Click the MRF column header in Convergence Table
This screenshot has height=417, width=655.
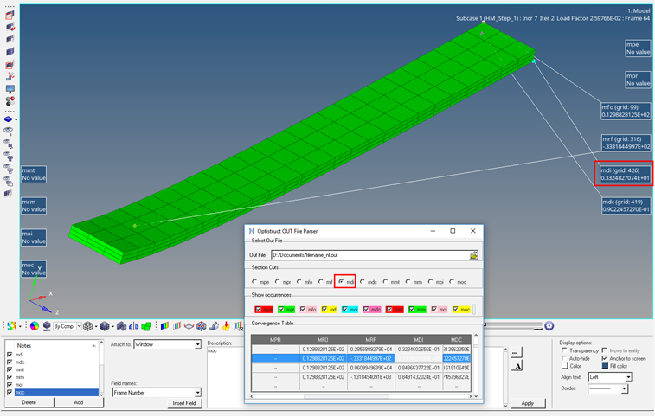pyautogui.click(x=370, y=340)
